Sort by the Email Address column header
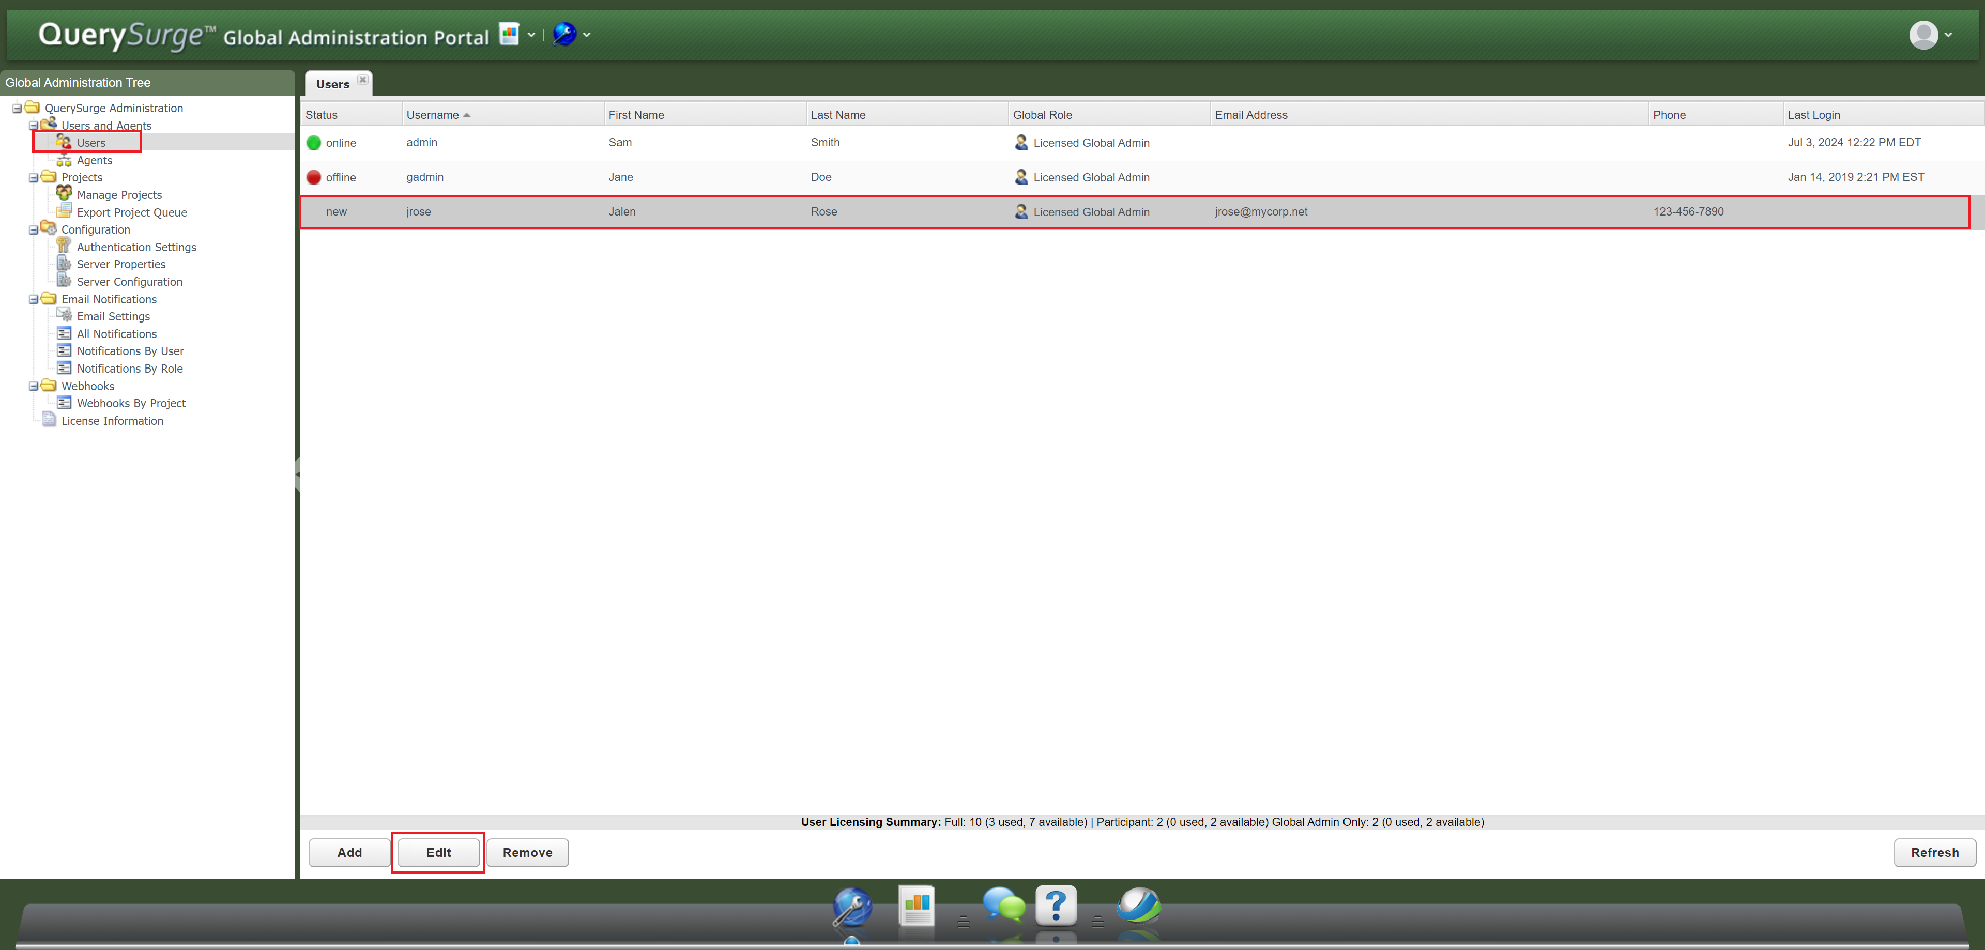Viewport: 1985px width, 950px height. (1429, 115)
